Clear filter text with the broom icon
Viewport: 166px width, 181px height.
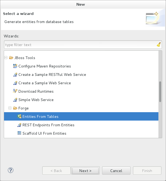[x=159, y=45]
